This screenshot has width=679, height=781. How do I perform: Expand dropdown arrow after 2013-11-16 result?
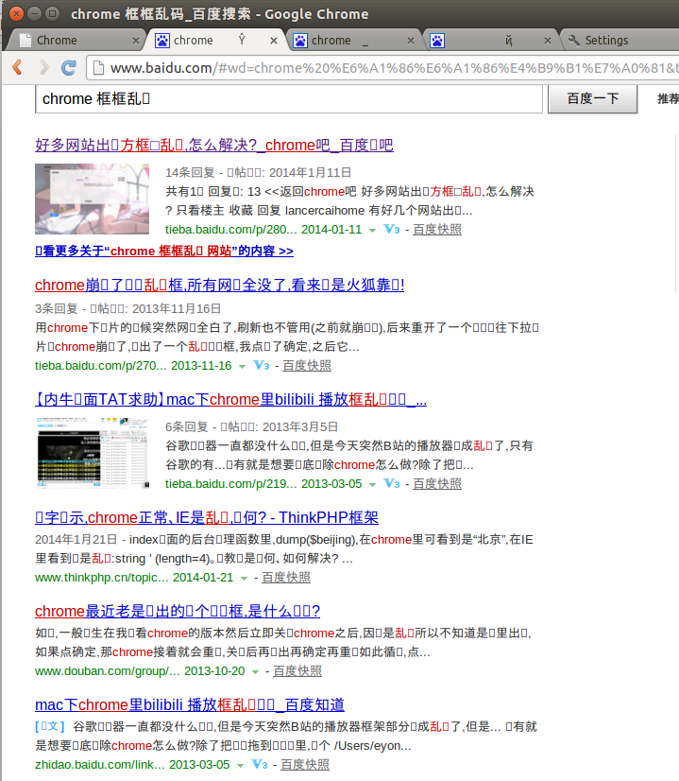coord(243,367)
